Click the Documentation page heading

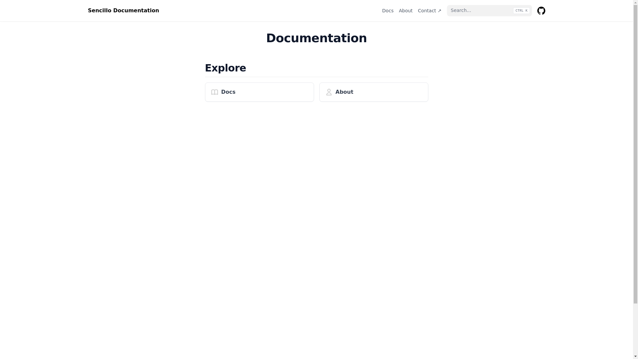pos(316,38)
